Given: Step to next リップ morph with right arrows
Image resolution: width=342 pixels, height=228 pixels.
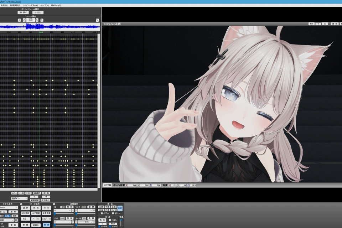Looking at the screenshot, I should pyautogui.click(x=94, y=211).
